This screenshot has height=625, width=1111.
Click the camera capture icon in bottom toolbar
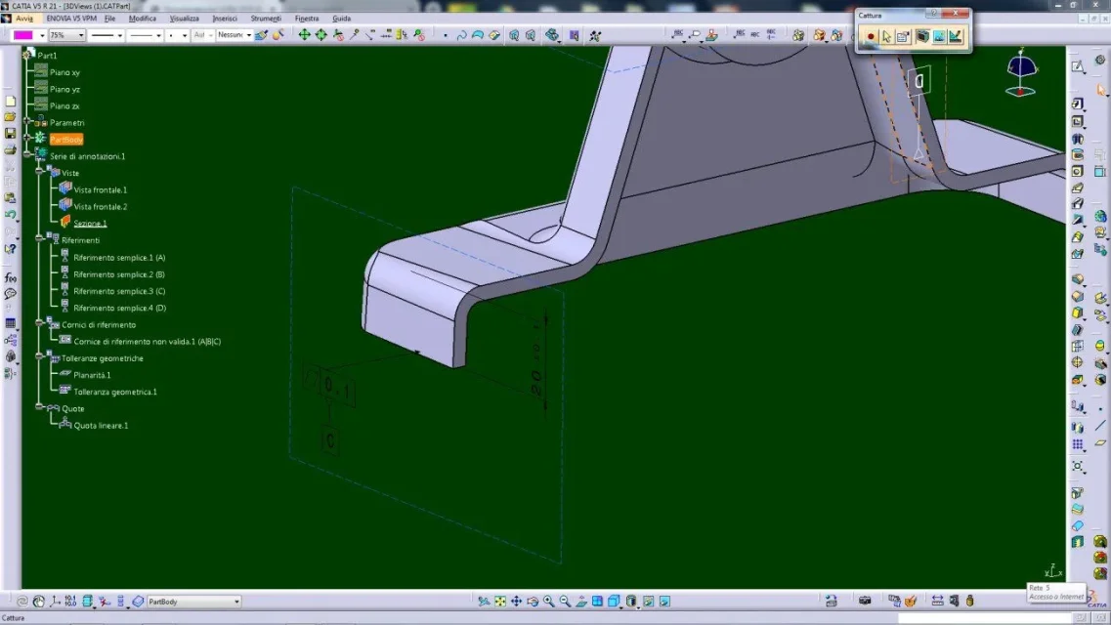[x=865, y=601]
